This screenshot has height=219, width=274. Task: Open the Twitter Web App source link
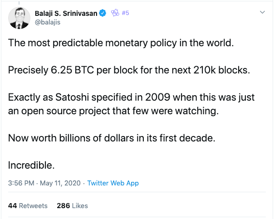113,183
